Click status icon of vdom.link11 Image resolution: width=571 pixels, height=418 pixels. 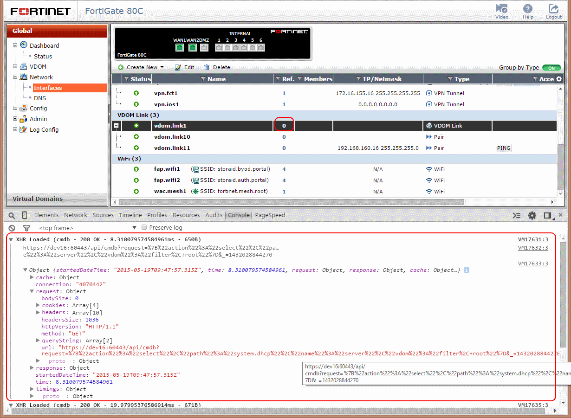coord(136,148)
